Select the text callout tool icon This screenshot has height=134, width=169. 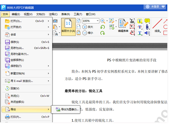tap(132, 33)
